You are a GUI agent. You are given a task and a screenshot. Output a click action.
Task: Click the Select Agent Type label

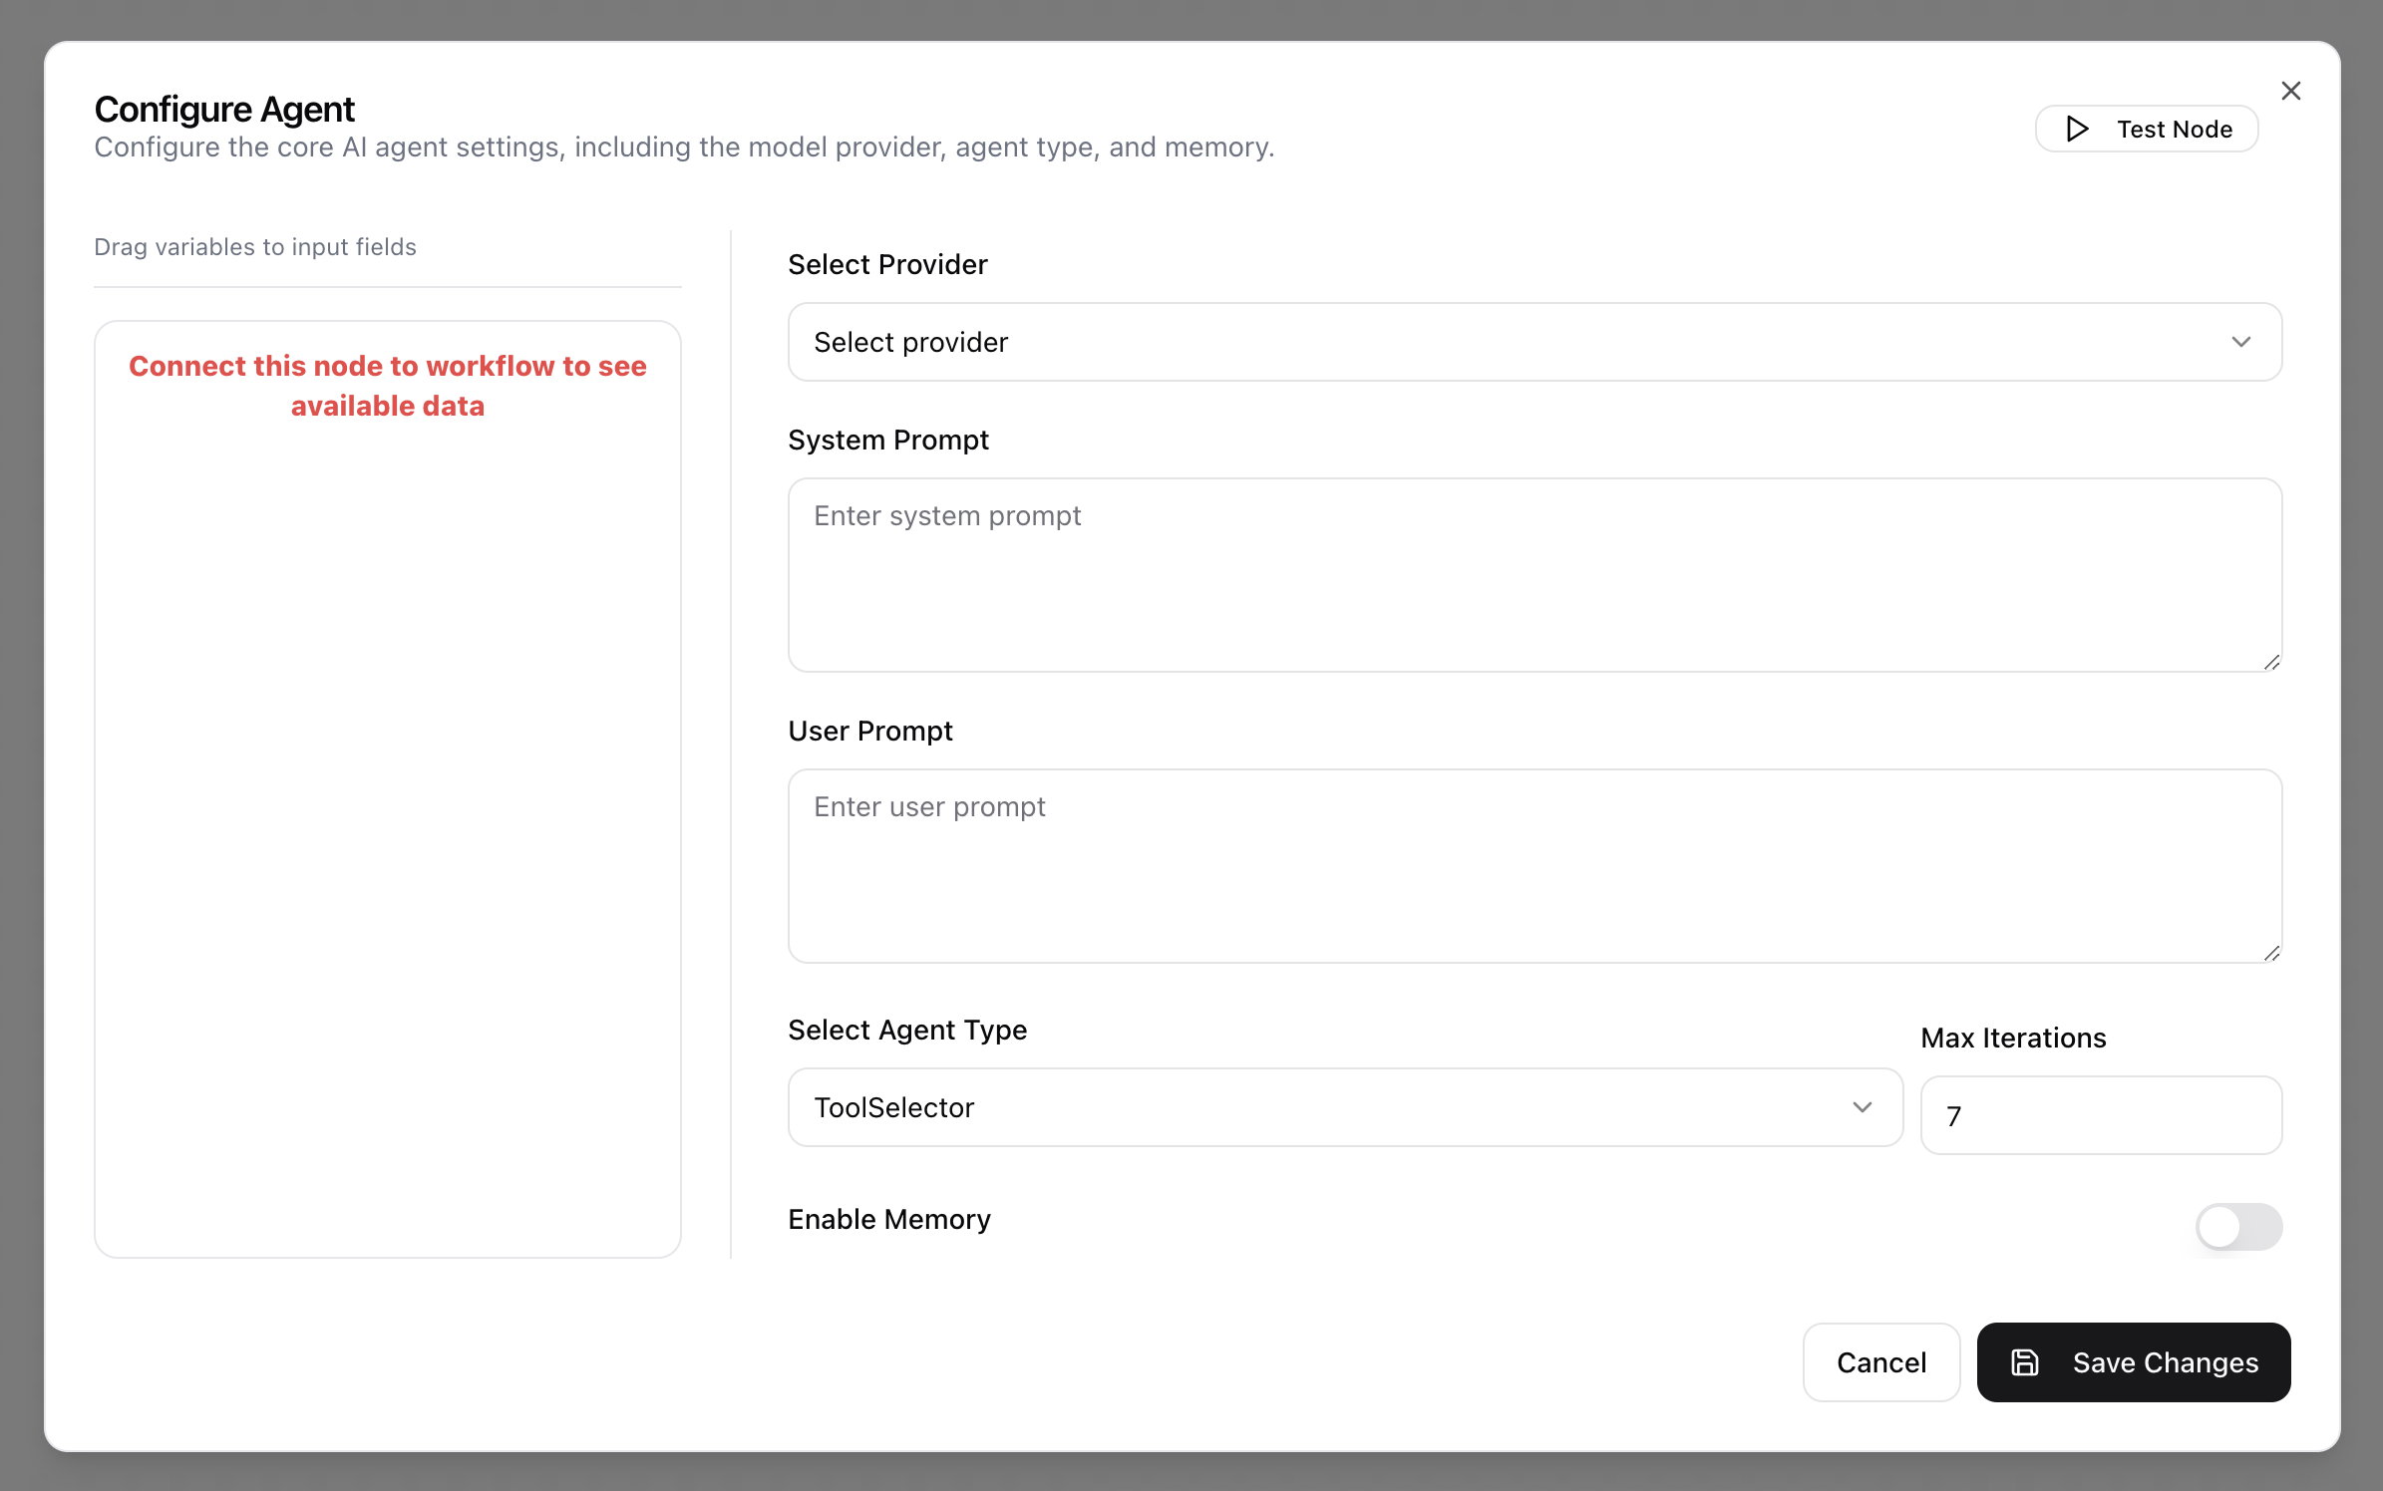(x=906, y=1030)
